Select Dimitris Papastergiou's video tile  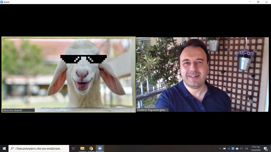tap(202, 75)
